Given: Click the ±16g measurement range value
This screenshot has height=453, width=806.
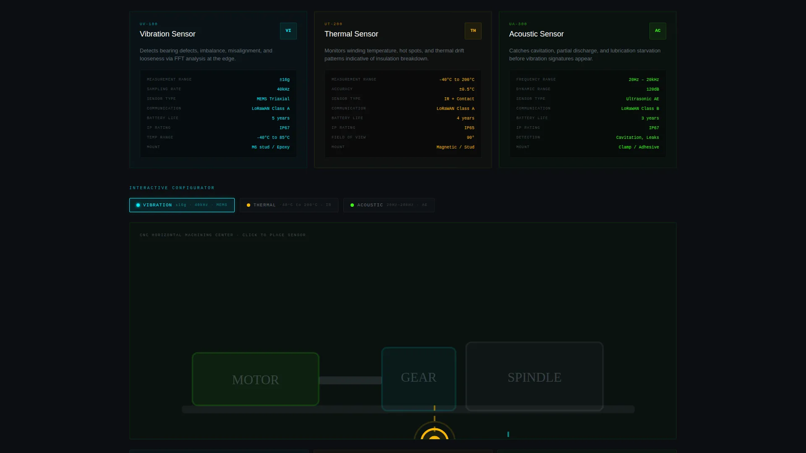Looking at the screenshot, I should tap(285, 80).
